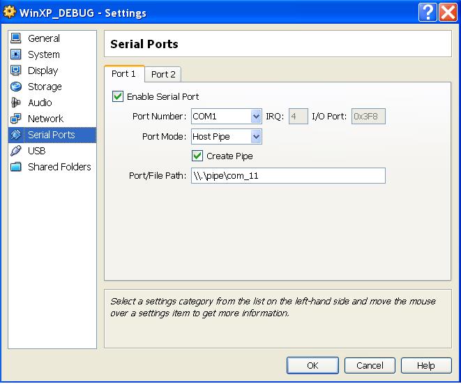Click the Help button
This screenshot has width=461, height=384.
(x=425, y=365)
